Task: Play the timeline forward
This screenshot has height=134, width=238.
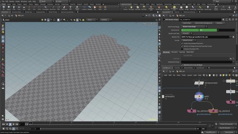Action: tap(13, 124)
